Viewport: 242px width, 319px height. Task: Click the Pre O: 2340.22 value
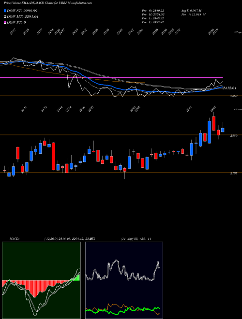153,11
